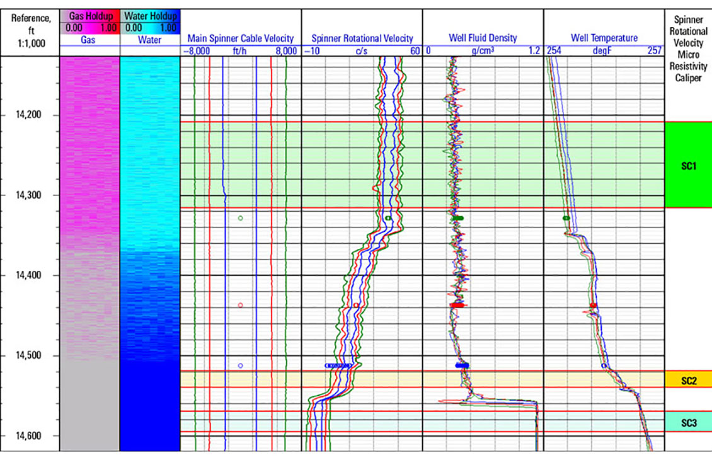Viewport: 712px width, 460px height.
Task: Click the 60 spinner scale maximum
Action: (x=415, y=51)
